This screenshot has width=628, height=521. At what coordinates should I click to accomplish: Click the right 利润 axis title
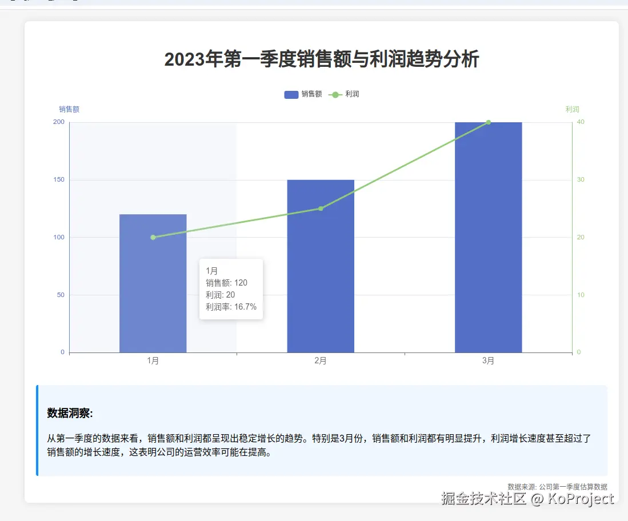[x=572, y=110]
